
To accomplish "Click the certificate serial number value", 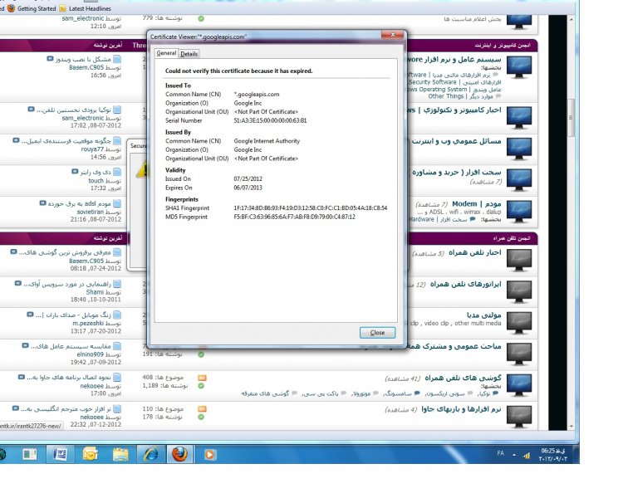I will (270, 120).
